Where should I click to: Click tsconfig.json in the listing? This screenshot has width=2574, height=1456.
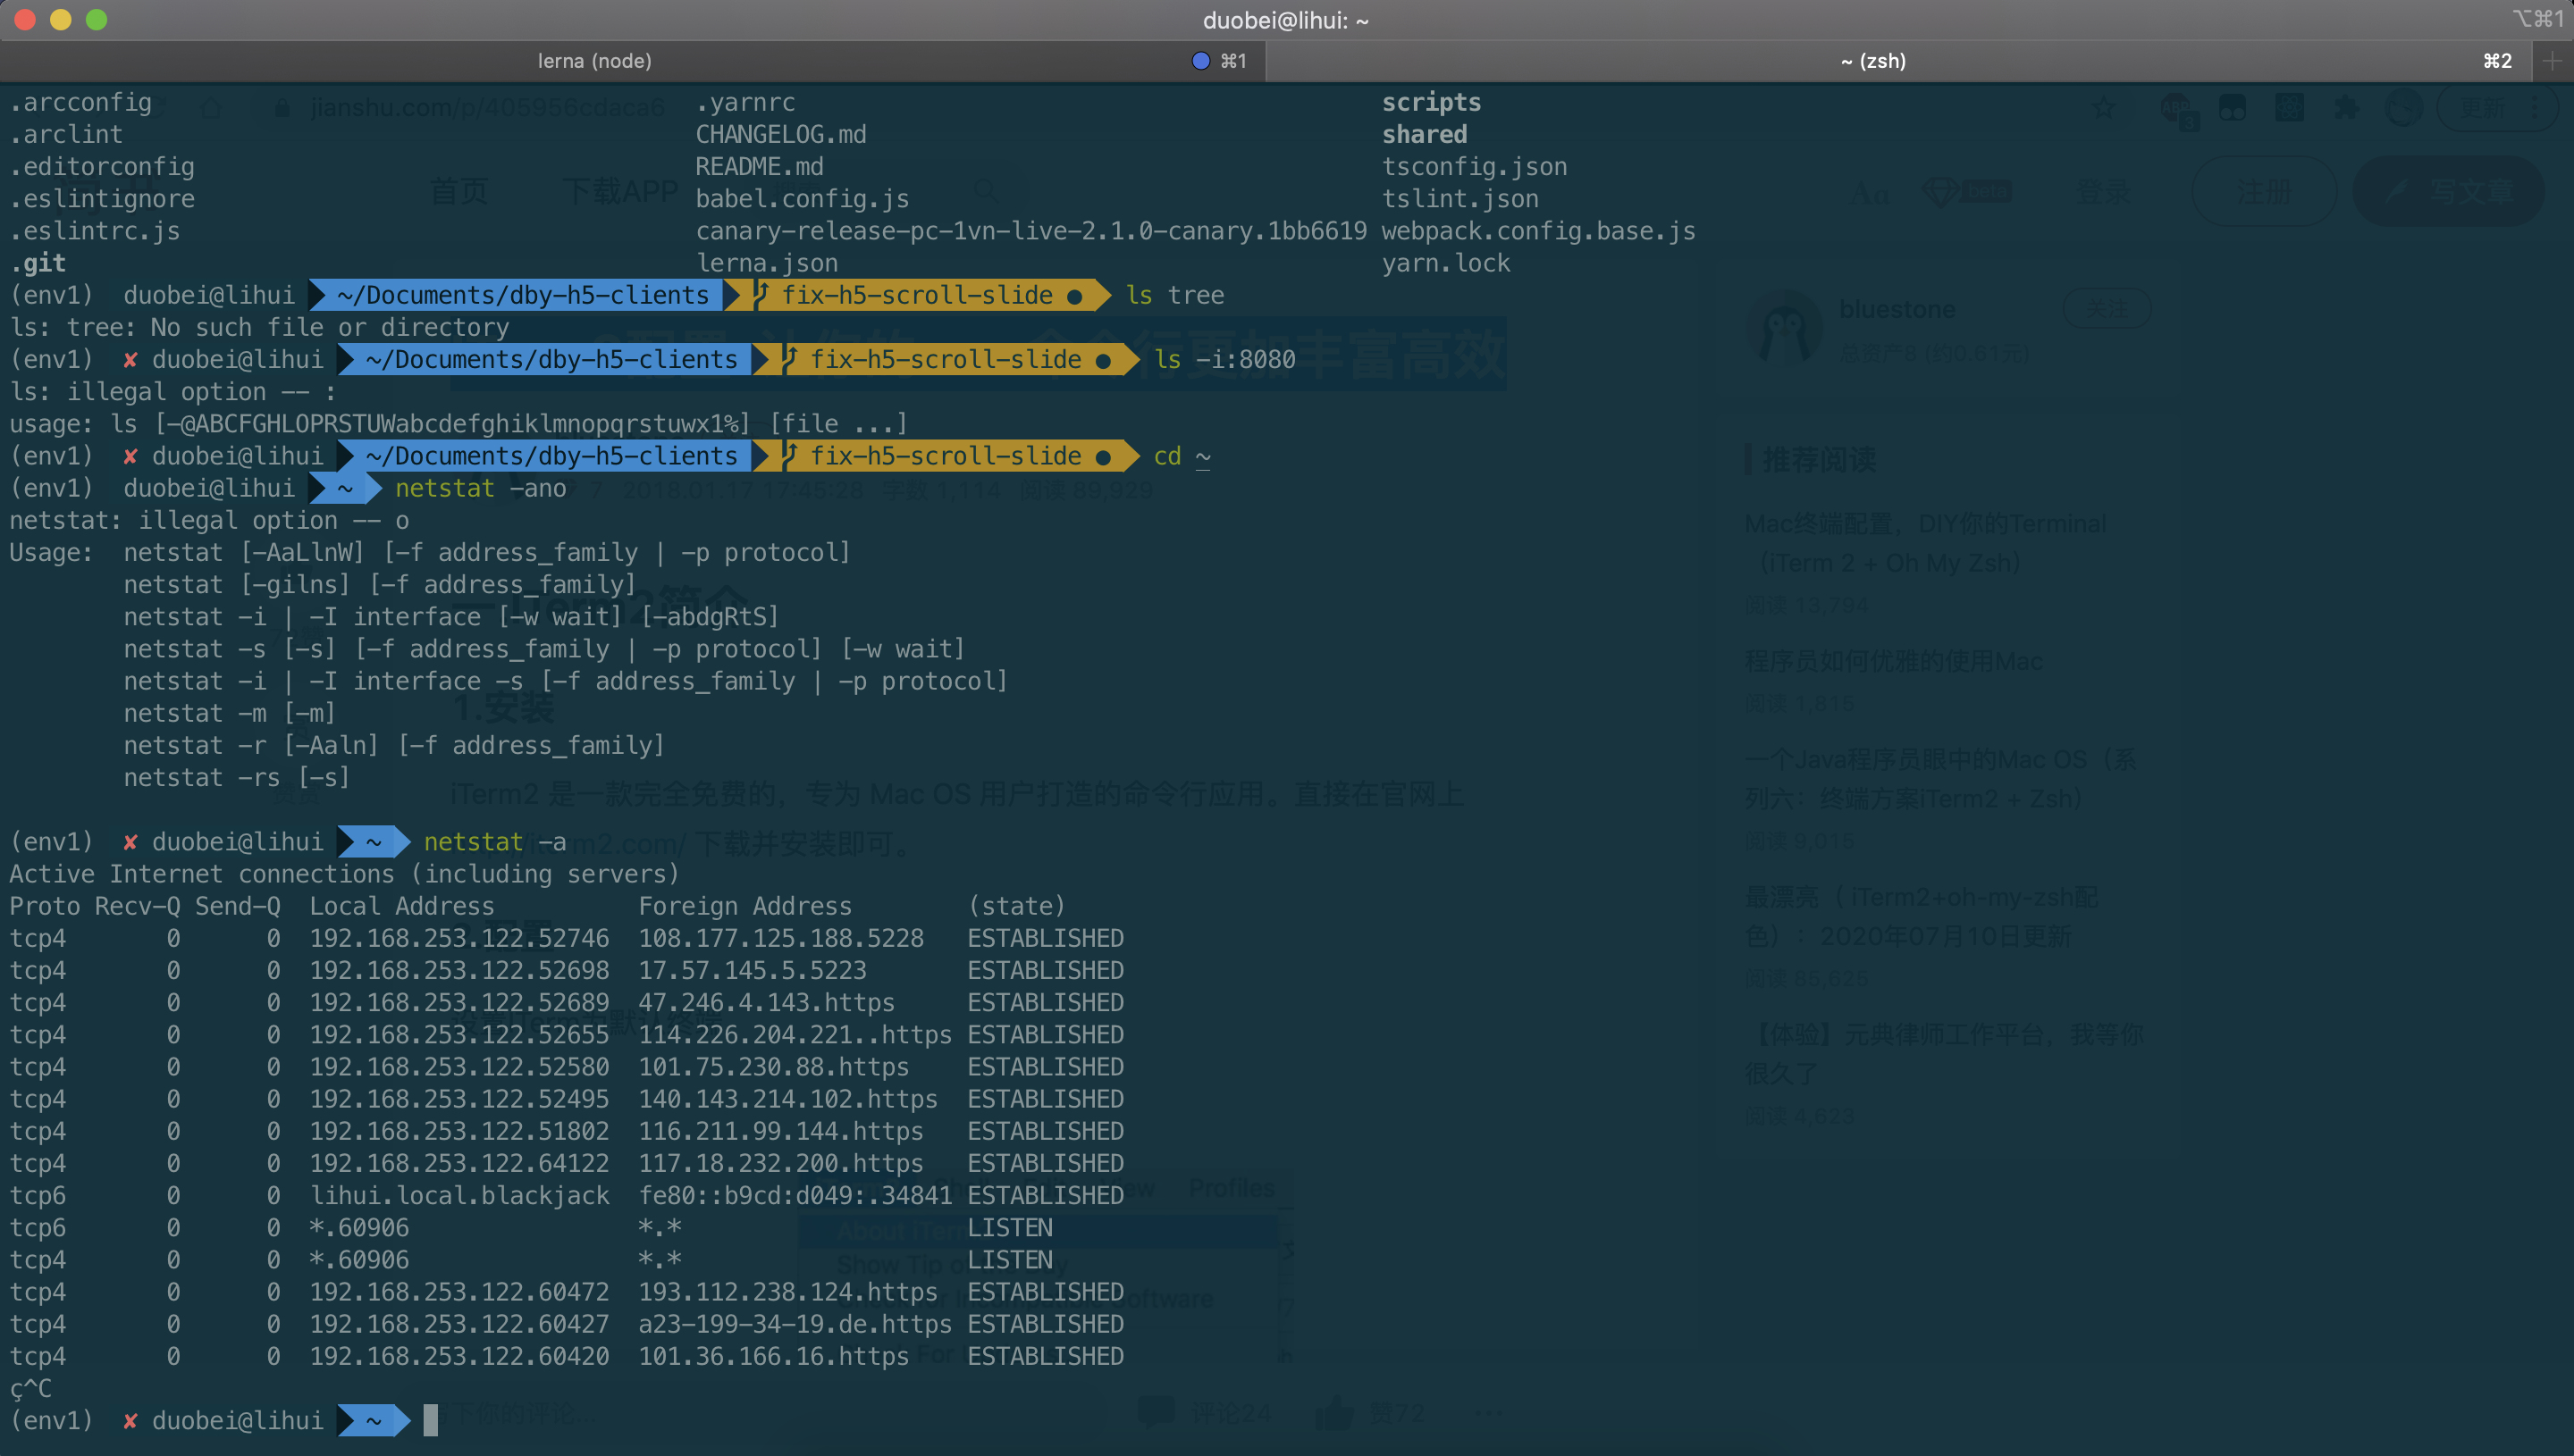pyautogui.click(x=1474, y=166)
